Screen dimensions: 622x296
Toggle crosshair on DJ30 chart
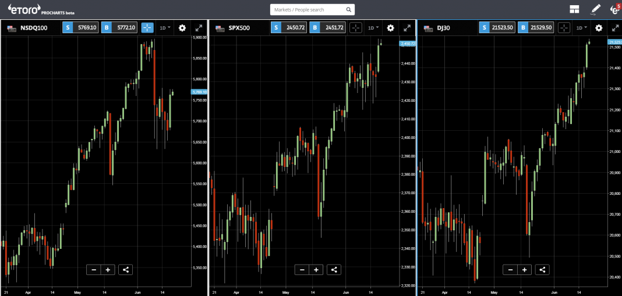tap(564, 28)
